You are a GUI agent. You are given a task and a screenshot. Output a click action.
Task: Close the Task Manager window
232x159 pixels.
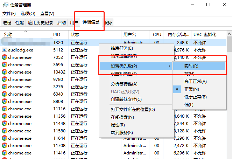(224, 5)
